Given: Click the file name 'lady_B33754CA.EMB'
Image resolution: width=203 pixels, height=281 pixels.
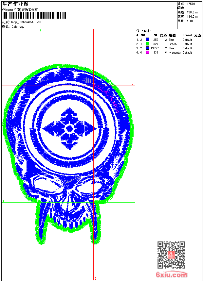Looking at the screenshot, I should coord(26,22).
